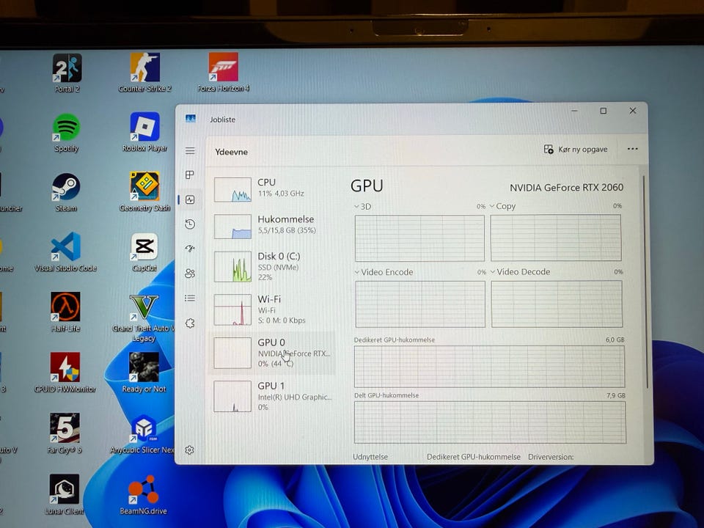Open Services puzzle-piece icon
Viewport: 704px width, 528px height.
pos(190,323)
